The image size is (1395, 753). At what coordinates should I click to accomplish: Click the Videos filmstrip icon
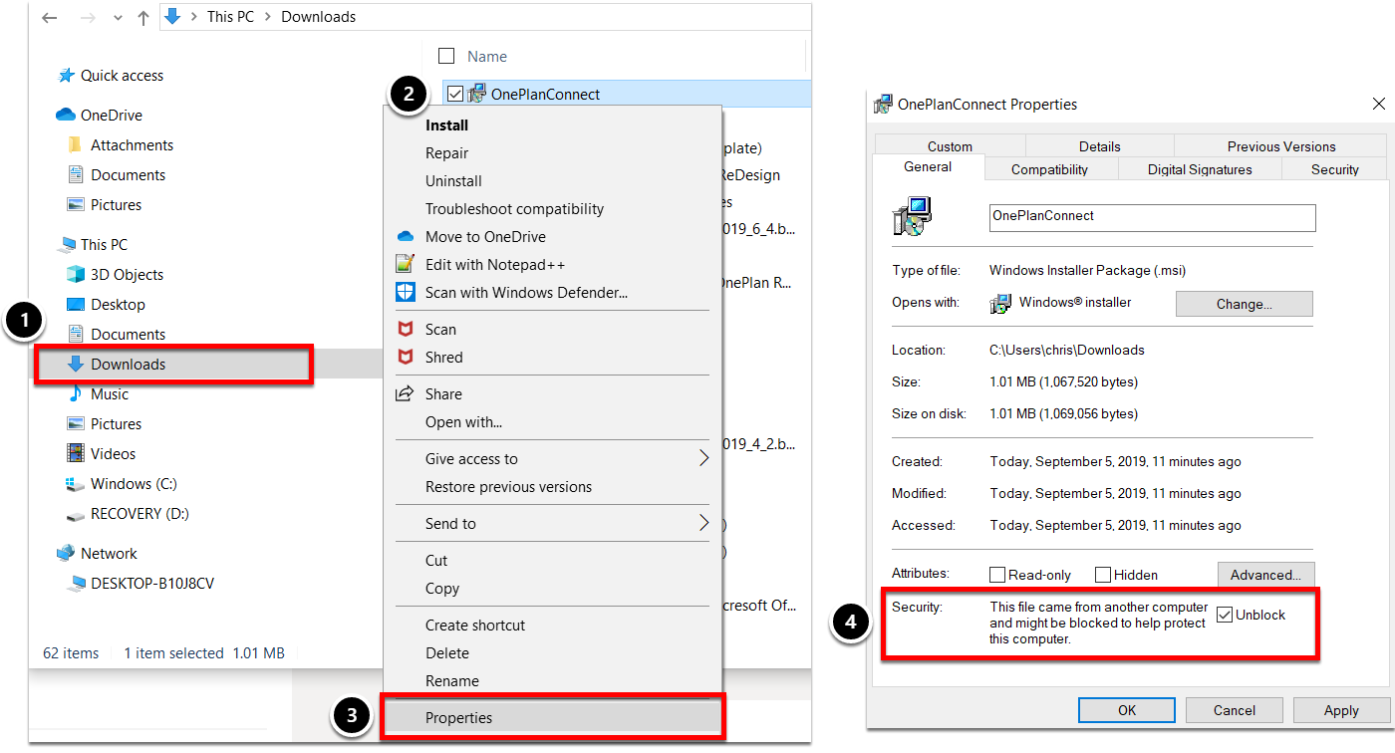point(75,454)
